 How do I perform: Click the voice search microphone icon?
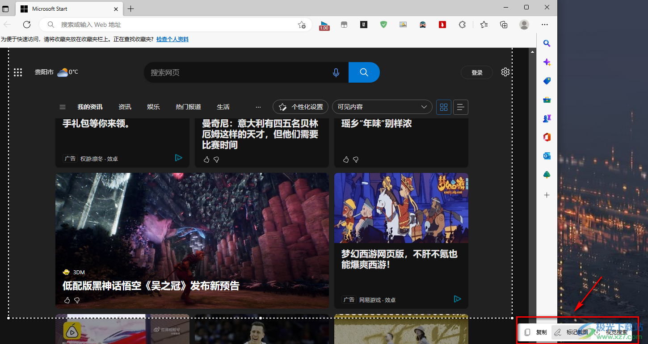click(336, 72)
